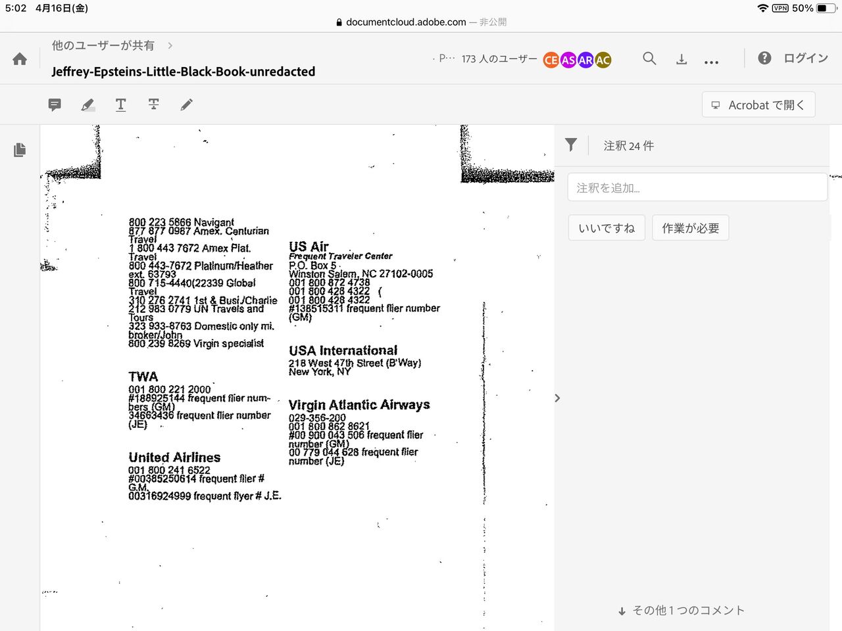Tap the Wi-Fi status icon
Viewport: 842px width, 631px height.
point(763,9)
